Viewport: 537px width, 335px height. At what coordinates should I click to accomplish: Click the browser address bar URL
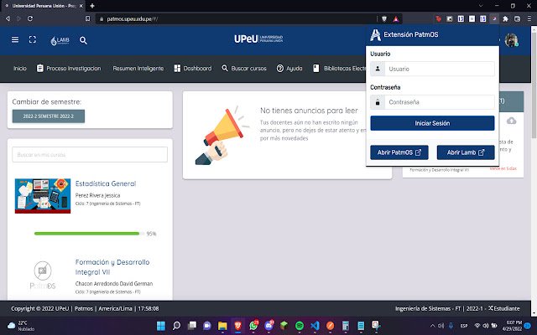pos(133,18)
